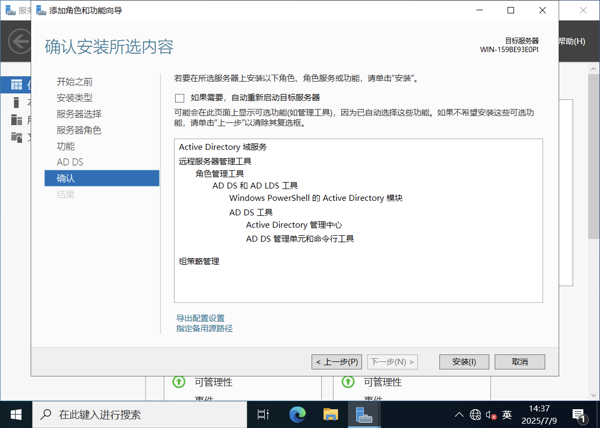Select the AD DS wizard step
Viewport: 600px width, 428px height.
point(70,162)
